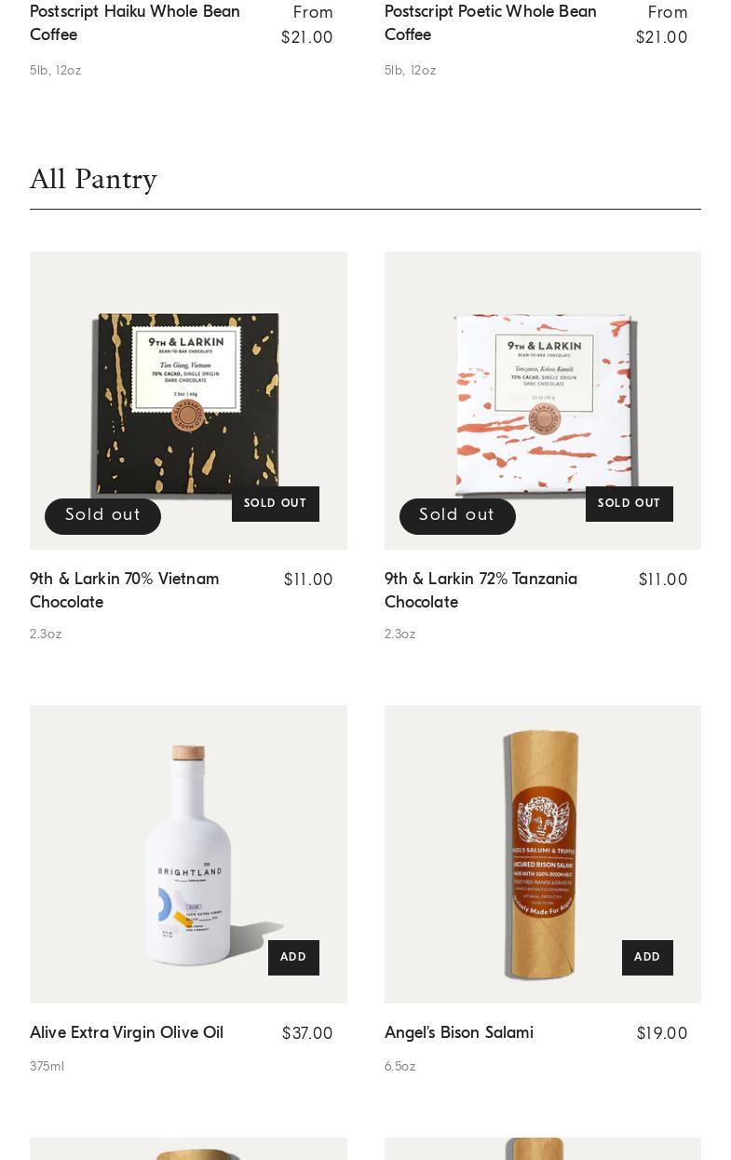Open the Angel's Bison Salami product title

click(x=459, y=1033)
